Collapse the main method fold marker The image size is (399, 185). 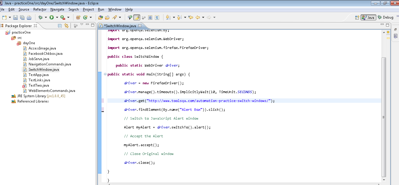coord(105,74)
